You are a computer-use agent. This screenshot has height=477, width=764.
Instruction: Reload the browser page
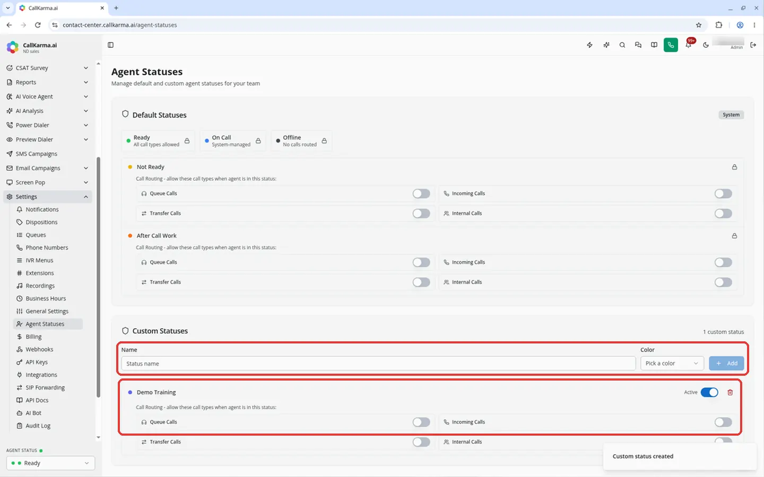(x=38, y=25)
